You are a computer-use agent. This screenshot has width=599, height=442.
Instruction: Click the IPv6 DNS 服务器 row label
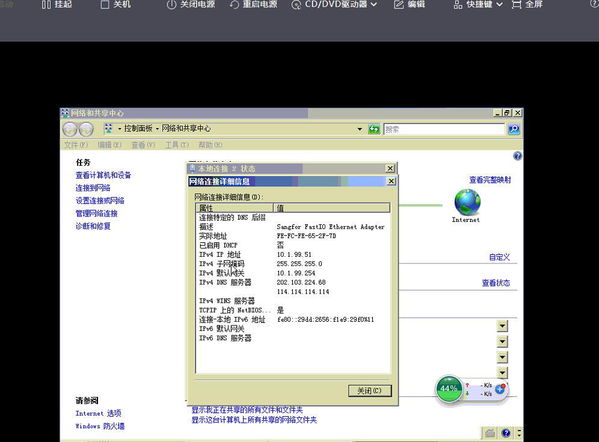(x=226, y=338)
